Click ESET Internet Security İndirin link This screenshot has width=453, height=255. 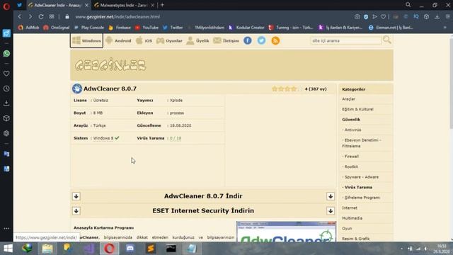pos(203,211)
